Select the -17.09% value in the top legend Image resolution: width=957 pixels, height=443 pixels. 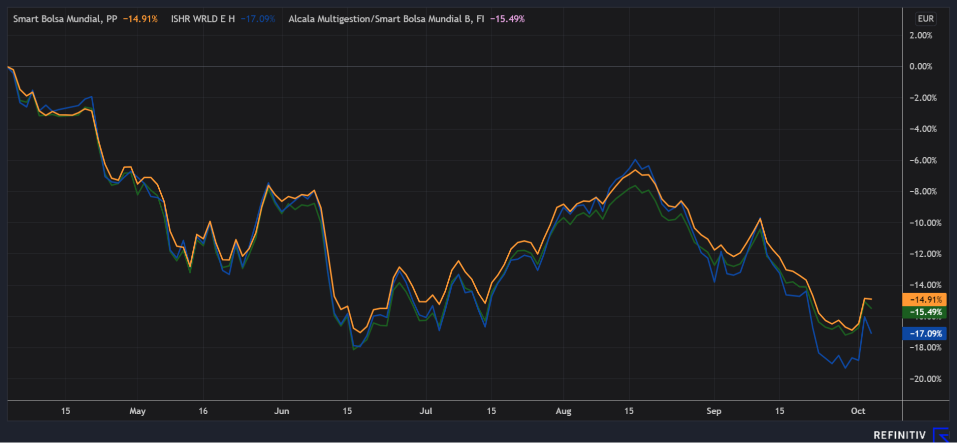tap(258, 19)
